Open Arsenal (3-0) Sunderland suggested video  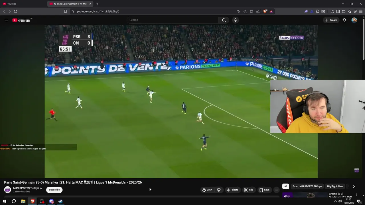341,195
